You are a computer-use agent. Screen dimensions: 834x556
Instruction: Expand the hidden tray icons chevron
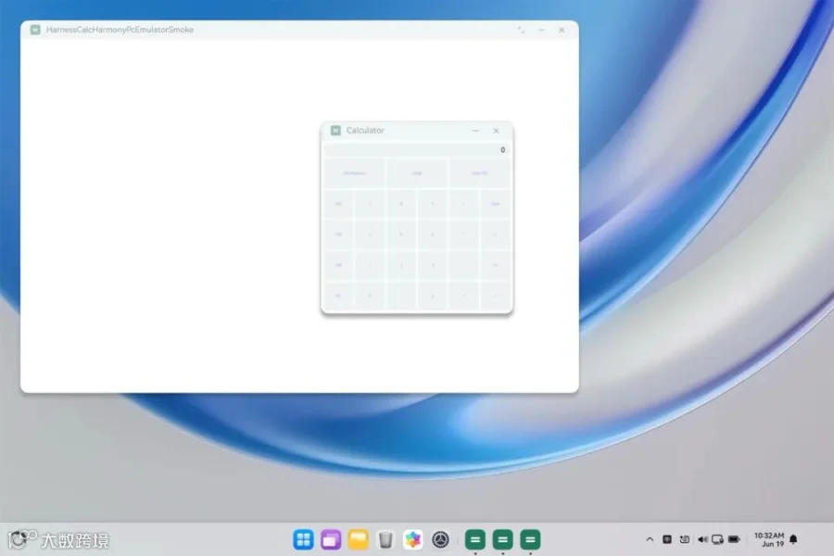(x=650, y=539)
